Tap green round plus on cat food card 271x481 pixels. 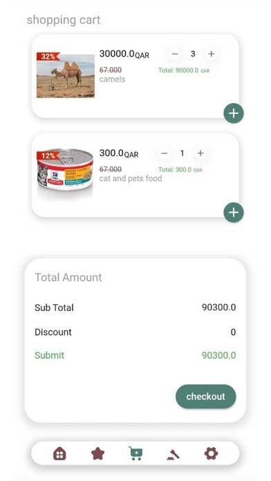(234, 212)
